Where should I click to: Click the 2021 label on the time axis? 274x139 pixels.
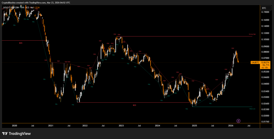coord(51,125)
